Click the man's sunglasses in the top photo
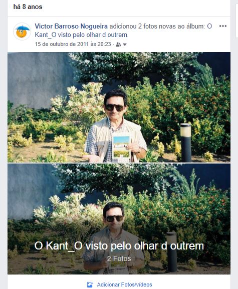The image size is (238, 289). coord(114,107)
